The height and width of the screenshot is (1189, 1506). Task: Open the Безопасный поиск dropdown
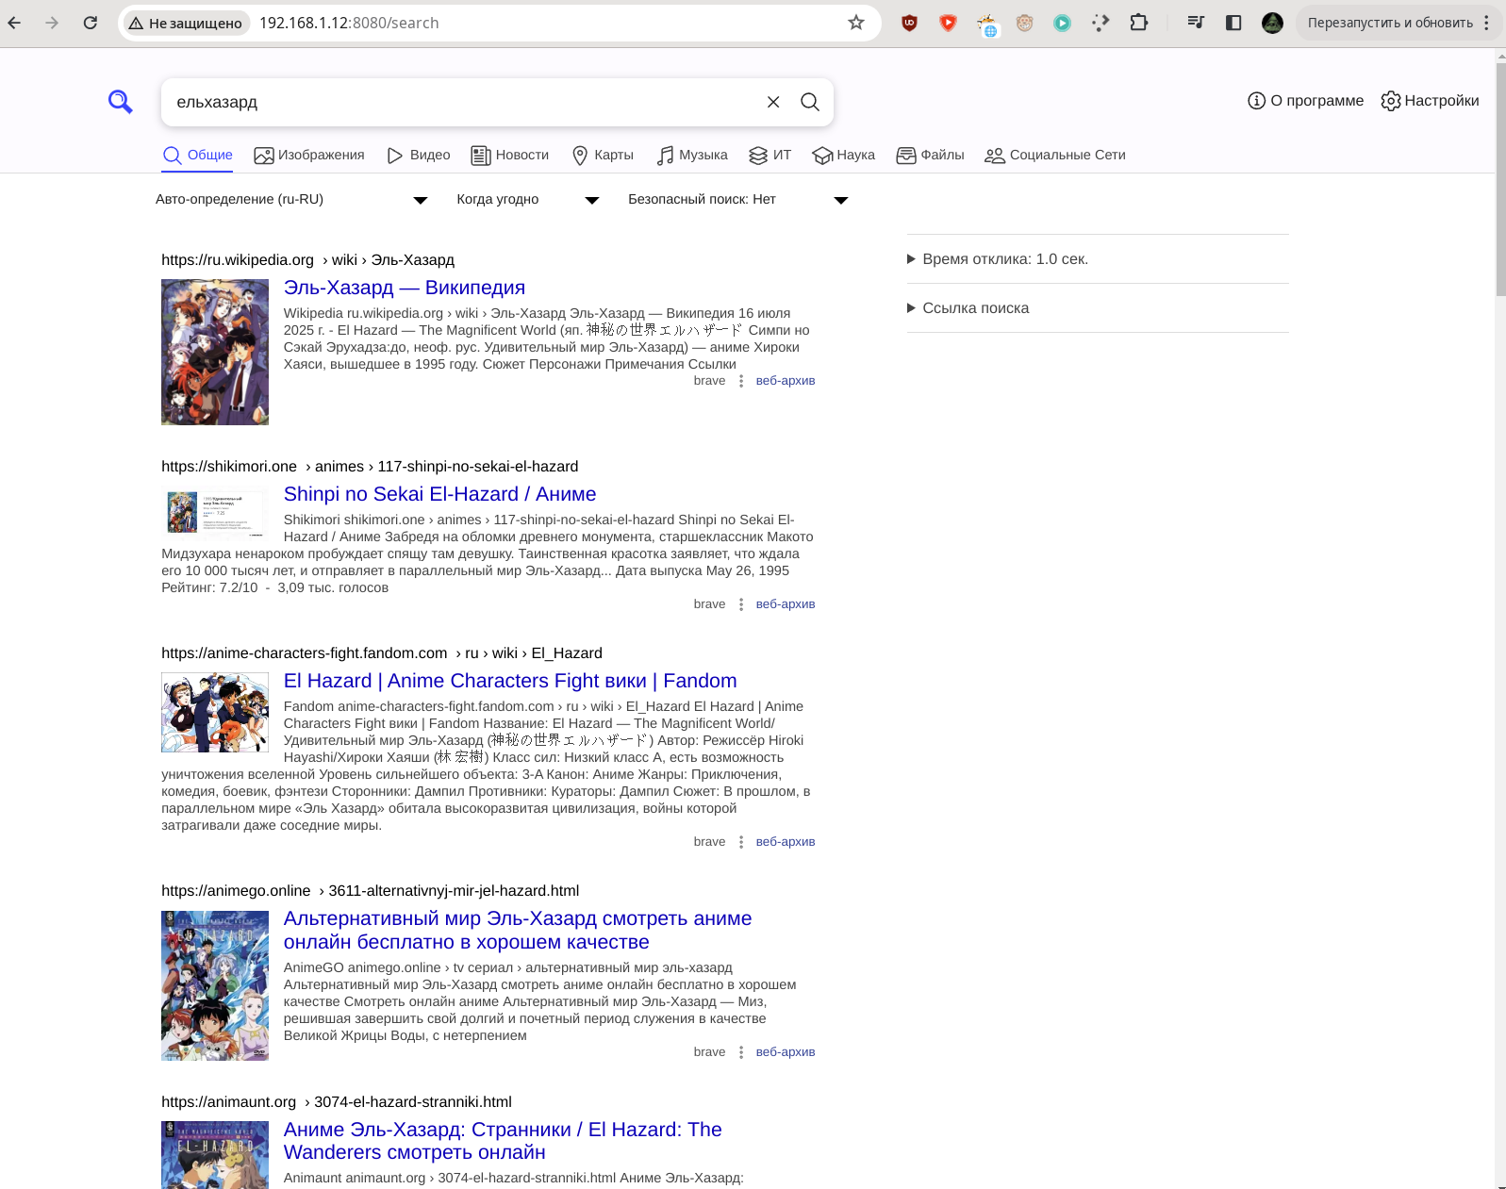(x=737, y=199)
